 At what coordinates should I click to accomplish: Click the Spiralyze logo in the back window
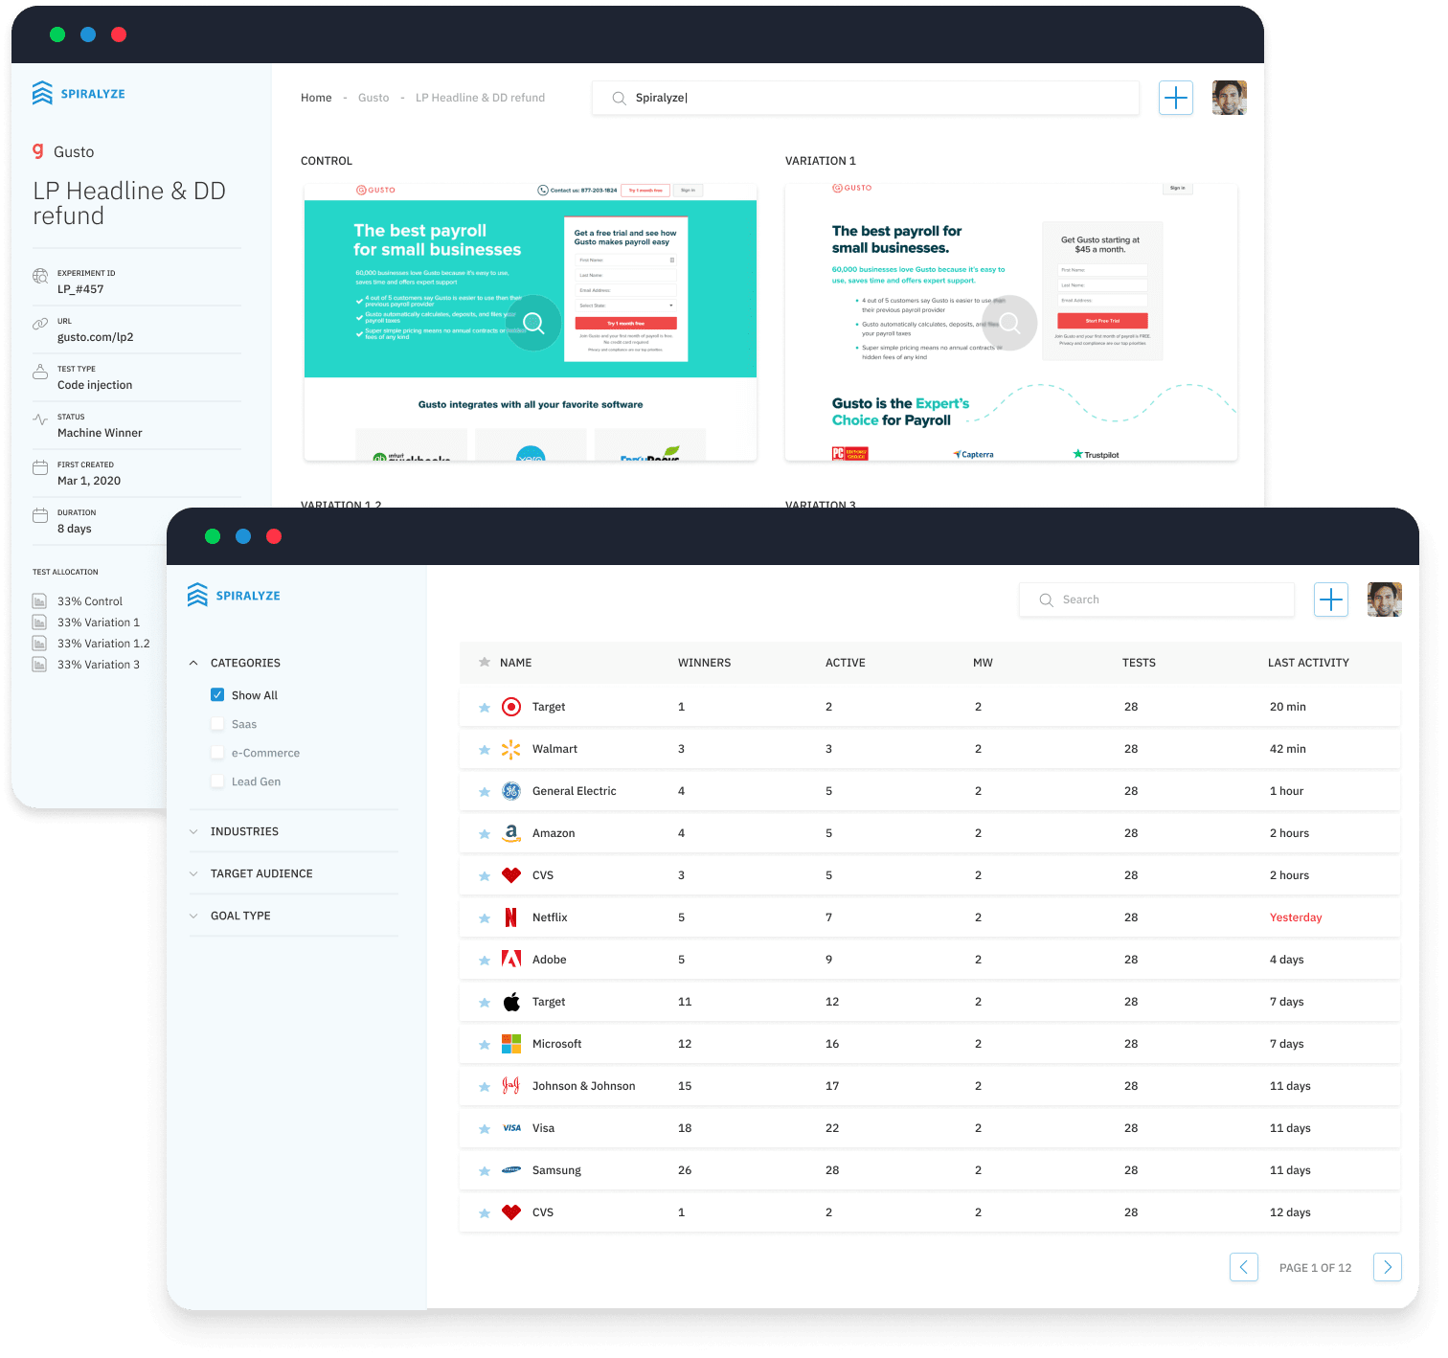pyautogui.click(x=79, y=94)
